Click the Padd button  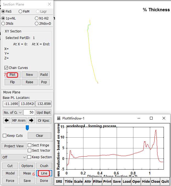pyautogui.click(x=44, y=75)
